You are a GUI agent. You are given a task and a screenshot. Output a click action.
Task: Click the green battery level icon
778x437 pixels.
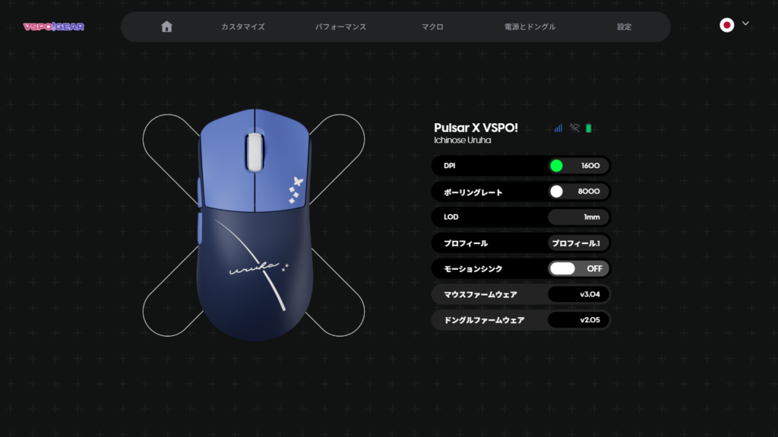[589, 128]
